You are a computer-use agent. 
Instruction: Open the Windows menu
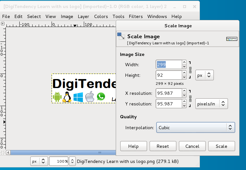click(x=157, y=16)
